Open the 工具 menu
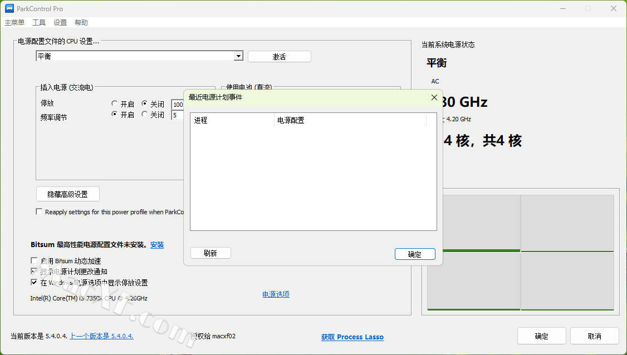The width and height of the screenshot is (627, 355). [x=39, y=22]
